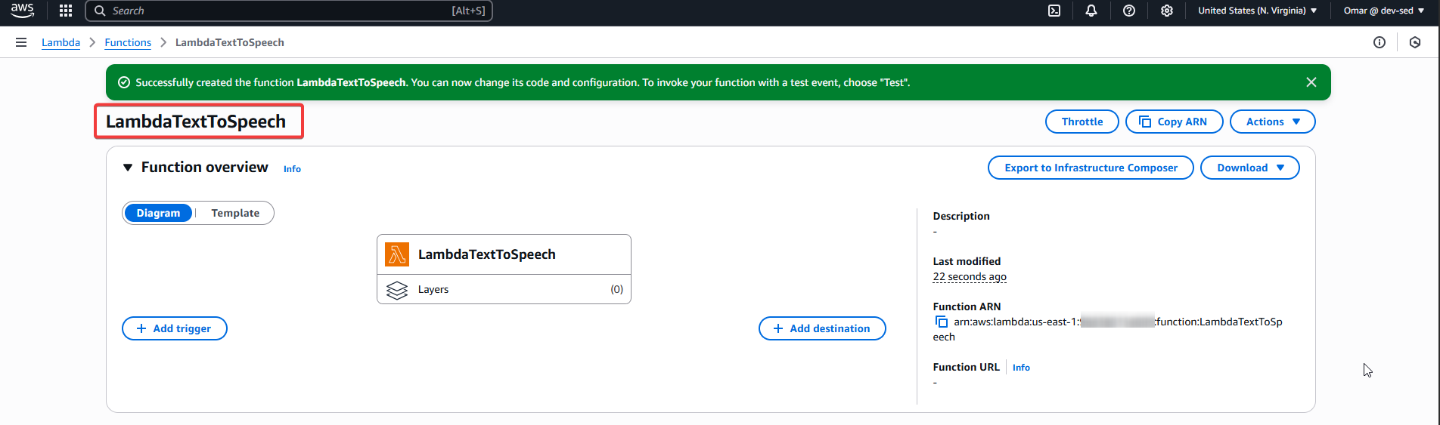1440x425 pixels.
Task: Click the green success checkmark icon
Action: point(124,82)
